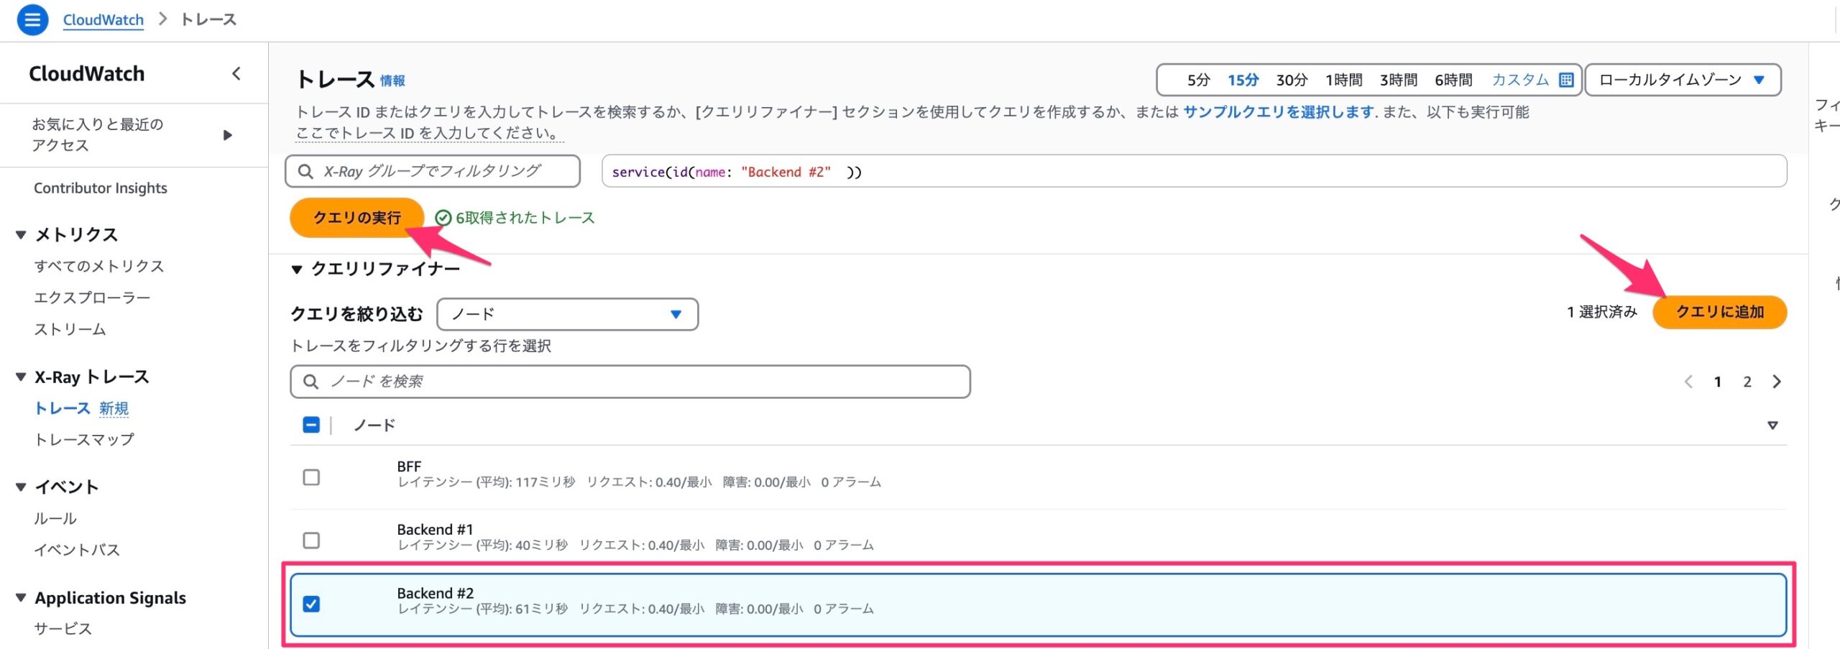
Task: Collapse the CloudWatch sidebar with the chevron
Action: click(236, 73)
